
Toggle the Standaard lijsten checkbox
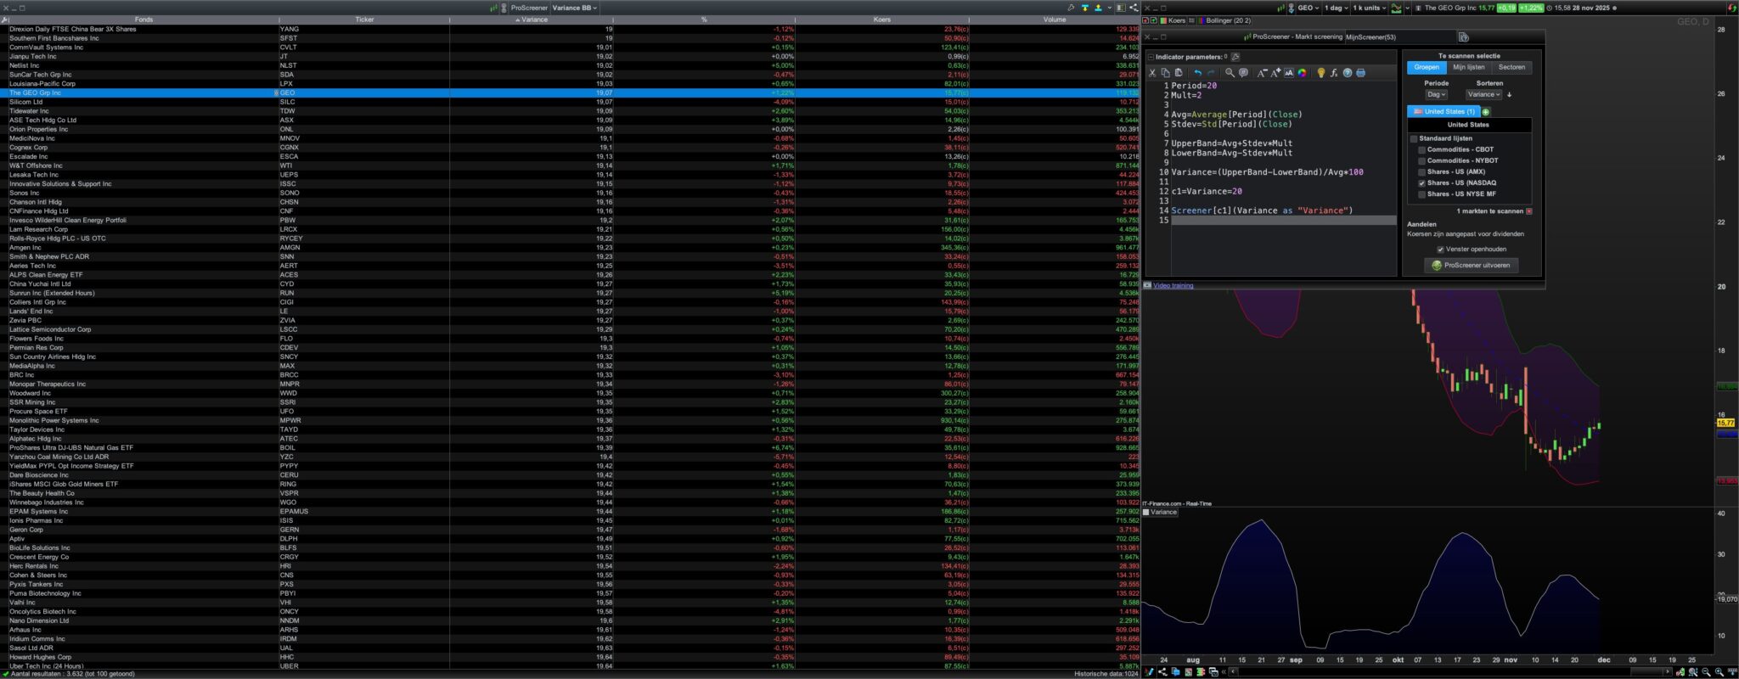1414,138
